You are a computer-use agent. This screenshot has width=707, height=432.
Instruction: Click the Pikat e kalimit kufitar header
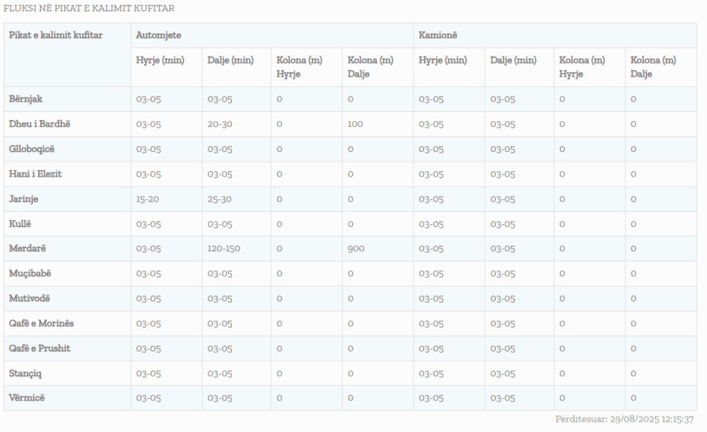[55, 35]
